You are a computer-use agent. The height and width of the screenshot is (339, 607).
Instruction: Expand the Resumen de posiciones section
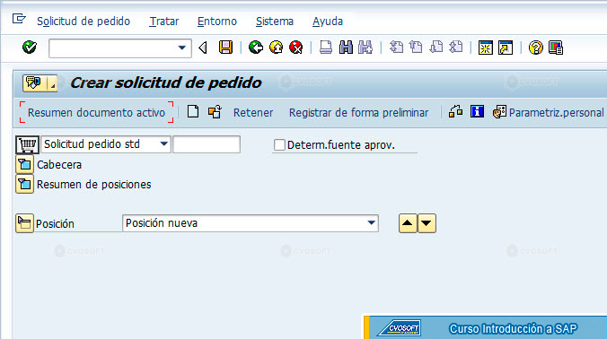coord(24,185)
